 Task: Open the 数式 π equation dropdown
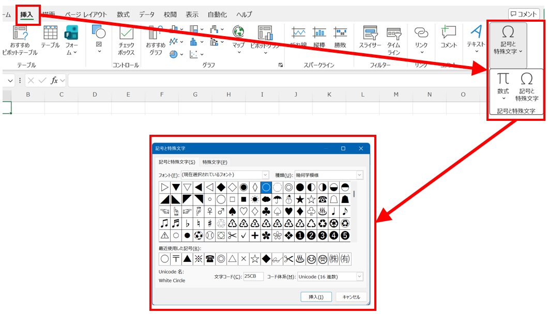click(503, 86)
